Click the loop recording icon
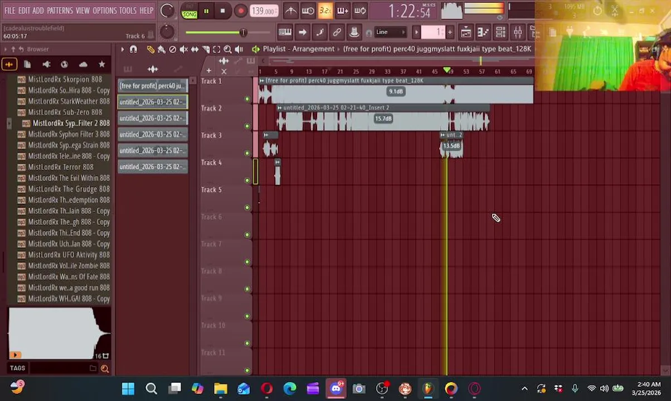 (359, 11)
